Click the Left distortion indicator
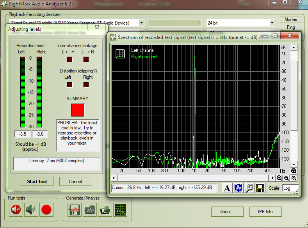The image size is (308, 228). (x=69, y=85)
